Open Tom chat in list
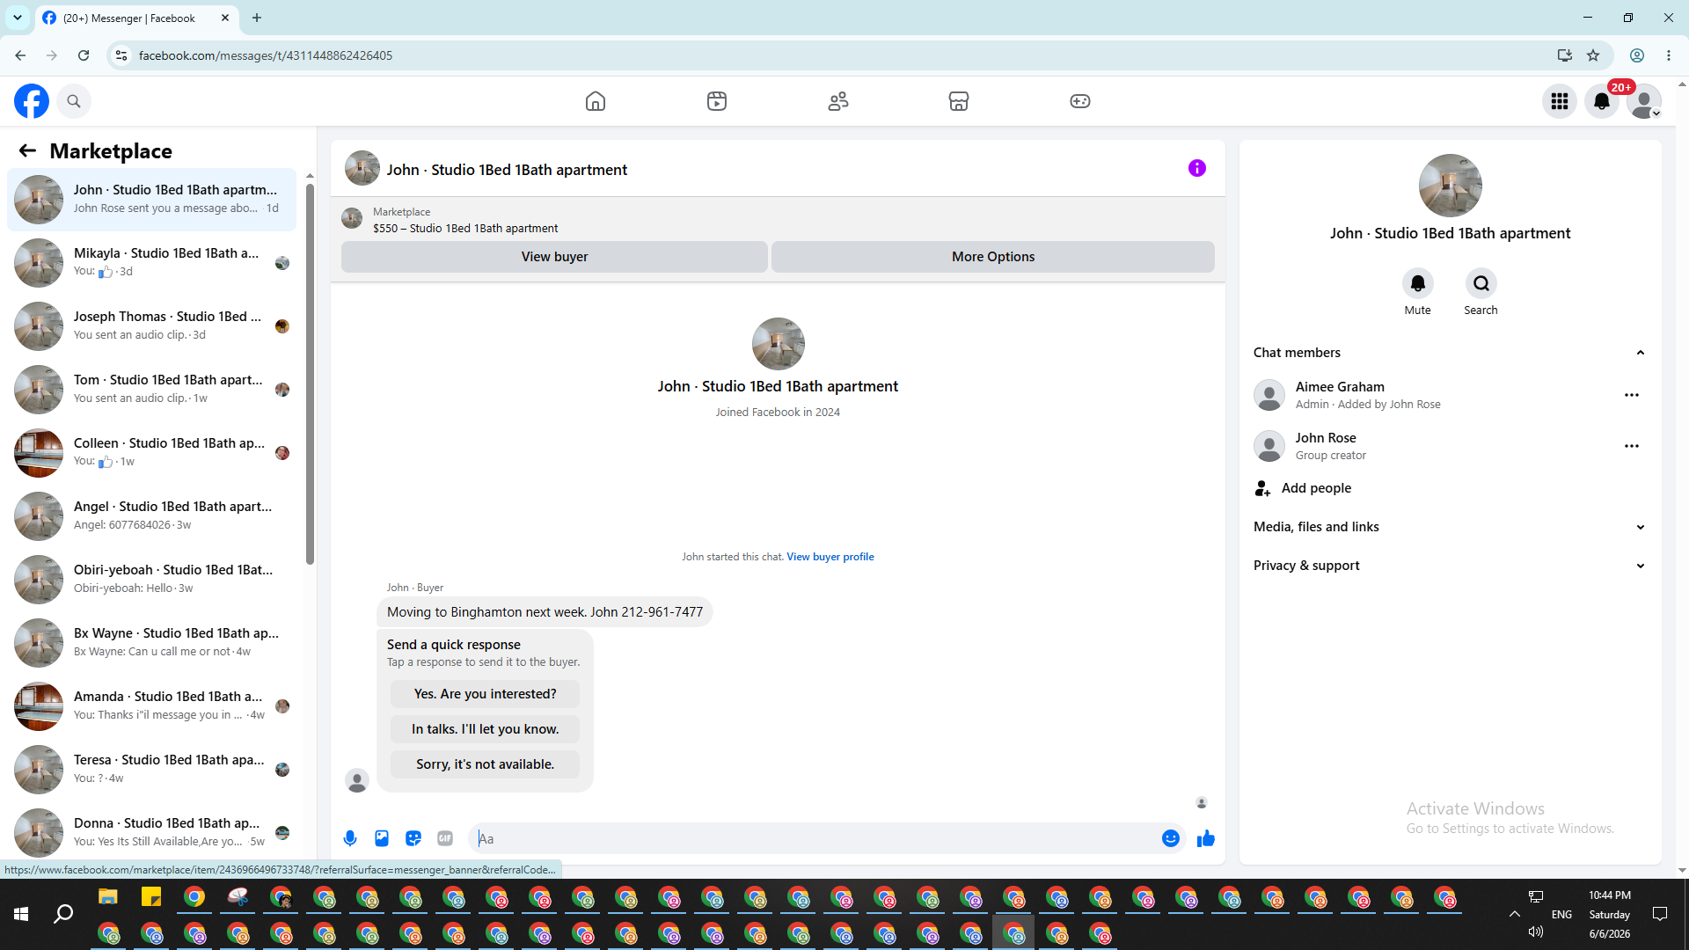 pyautogui.click(x=152, y=390)
